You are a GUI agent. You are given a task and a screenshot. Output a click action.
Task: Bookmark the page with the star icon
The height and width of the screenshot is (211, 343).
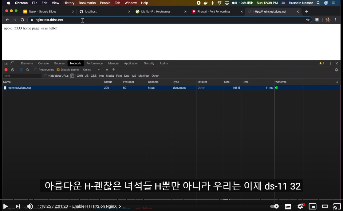point(308,20)
